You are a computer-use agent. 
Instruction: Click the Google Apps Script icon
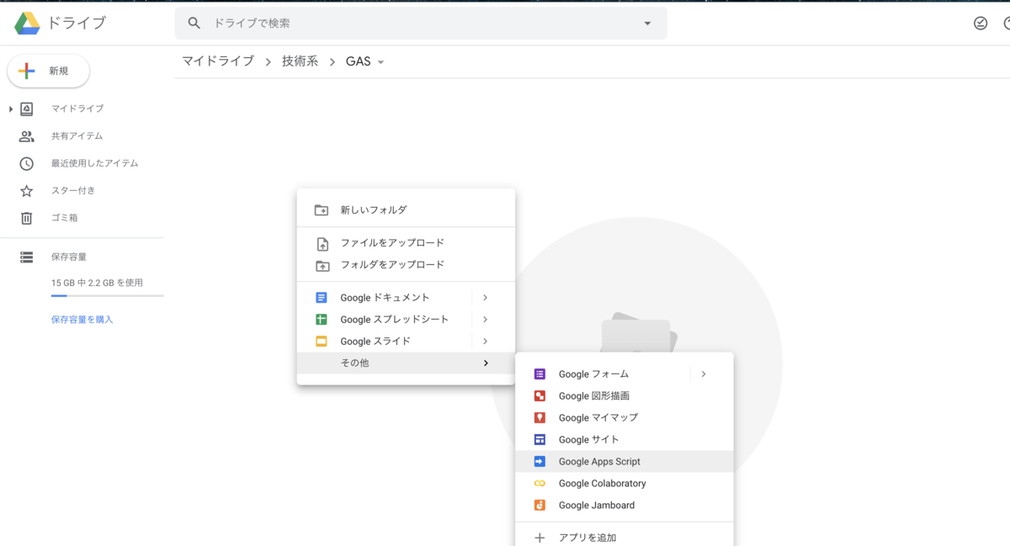(540, 461)
